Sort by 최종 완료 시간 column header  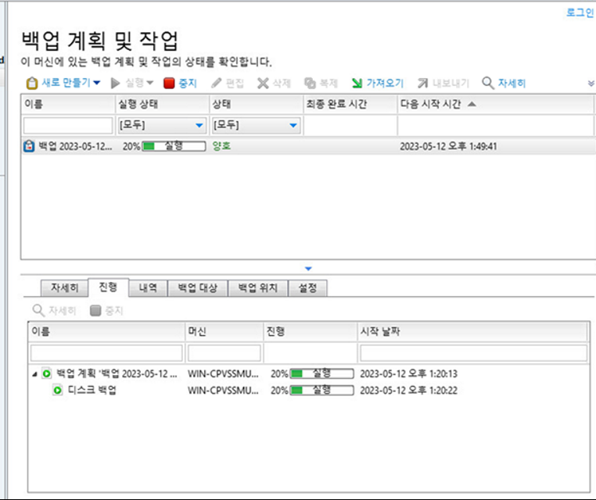pyautogui.click(x=350, y=104)
